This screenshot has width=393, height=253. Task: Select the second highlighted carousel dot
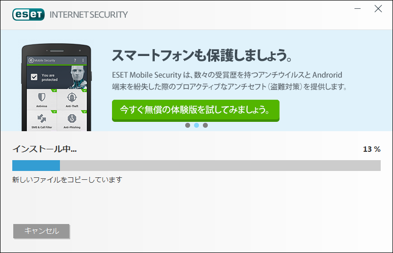pos(196,125)
